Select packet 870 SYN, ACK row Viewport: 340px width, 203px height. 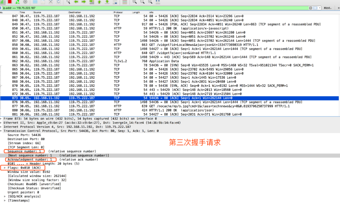(169, 86)
